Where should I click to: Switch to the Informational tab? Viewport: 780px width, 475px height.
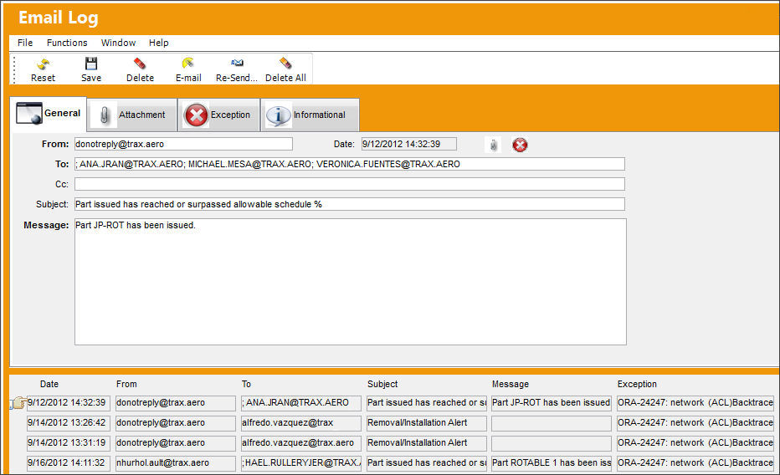point(310,115)
